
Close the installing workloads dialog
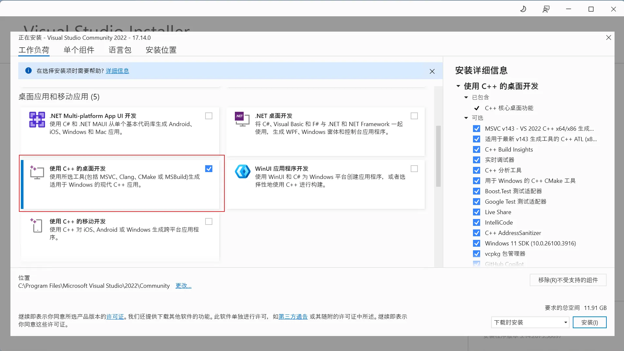[x=608, y=37]
